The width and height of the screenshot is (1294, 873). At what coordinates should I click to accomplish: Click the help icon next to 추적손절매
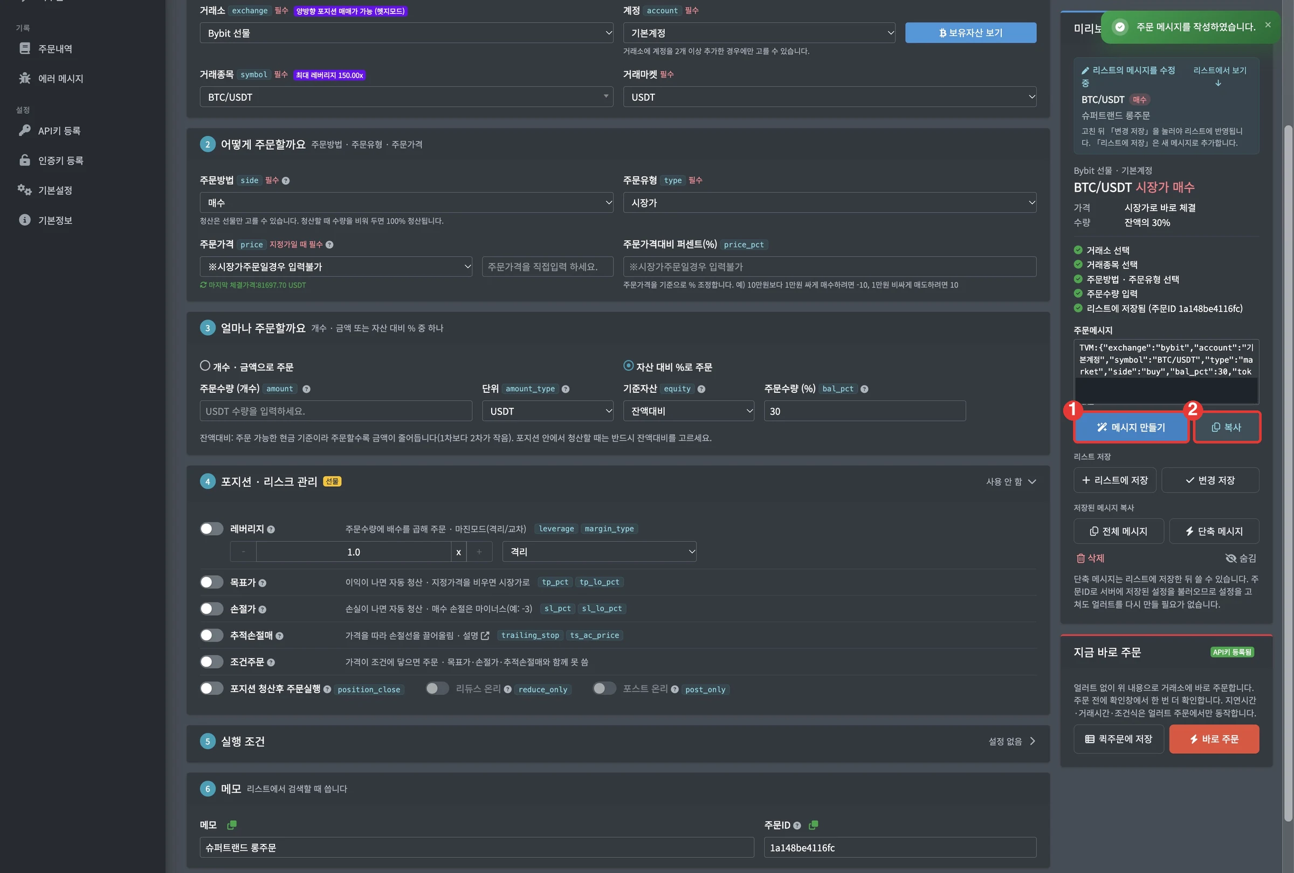tap(279, 636)
